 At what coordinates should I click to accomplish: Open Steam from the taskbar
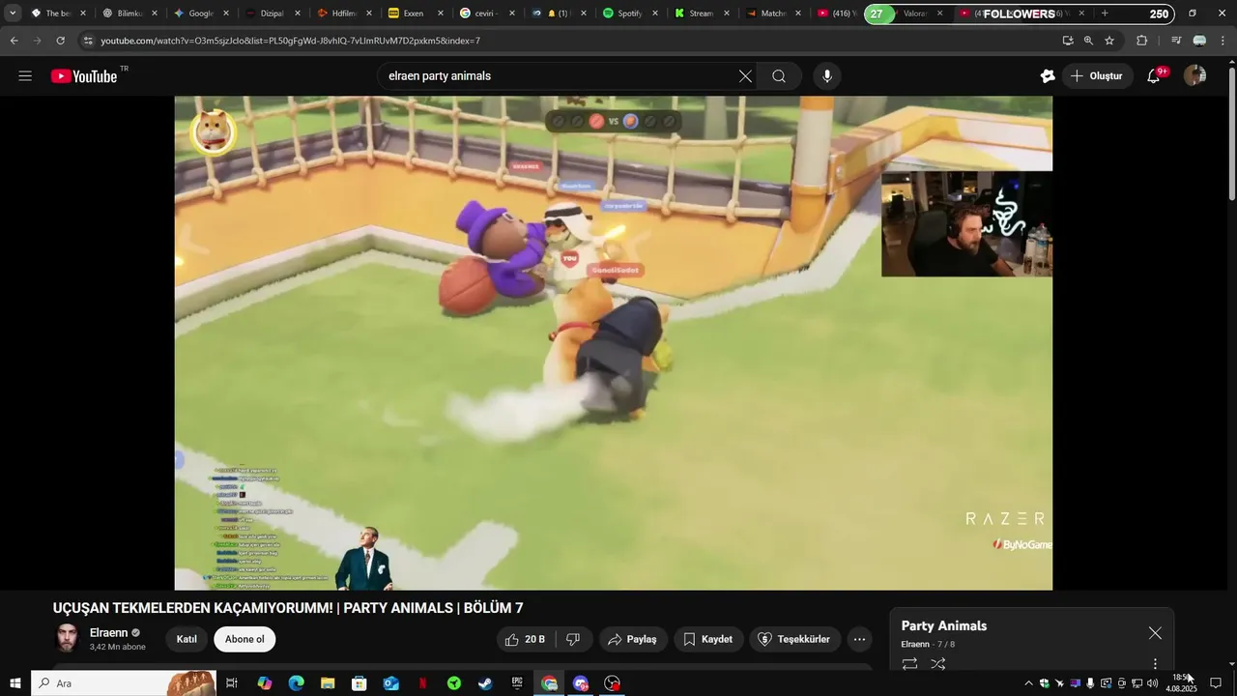[485, 683]
